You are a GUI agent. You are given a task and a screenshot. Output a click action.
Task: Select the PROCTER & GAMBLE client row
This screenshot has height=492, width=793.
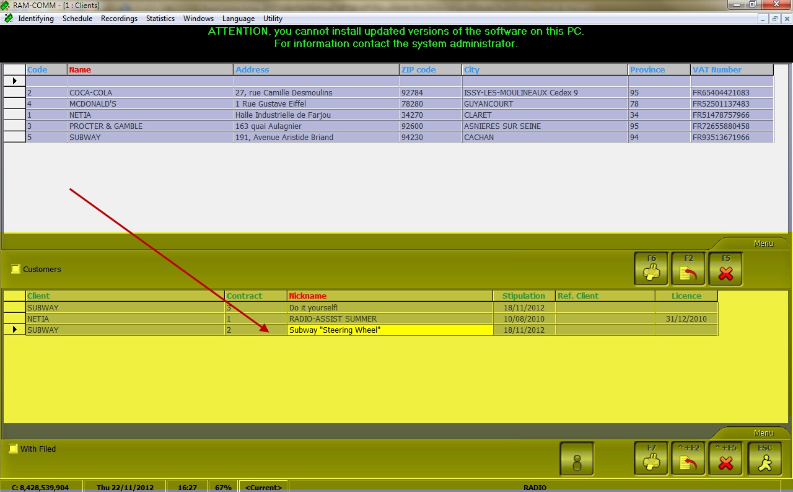(x=388, y=126)
